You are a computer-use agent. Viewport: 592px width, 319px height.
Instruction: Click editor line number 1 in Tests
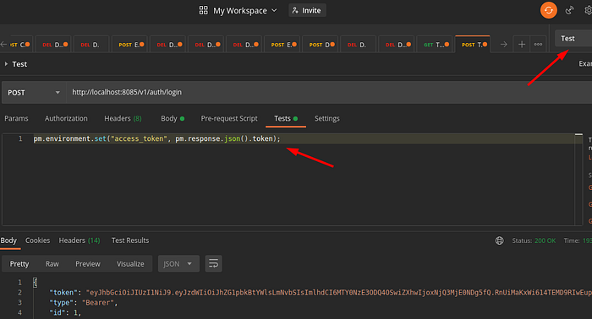(x=20, y=138)
